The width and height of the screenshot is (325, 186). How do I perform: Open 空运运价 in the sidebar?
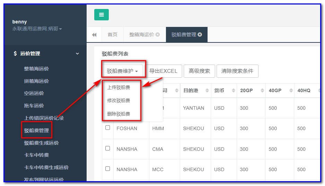tap(34, 93)
